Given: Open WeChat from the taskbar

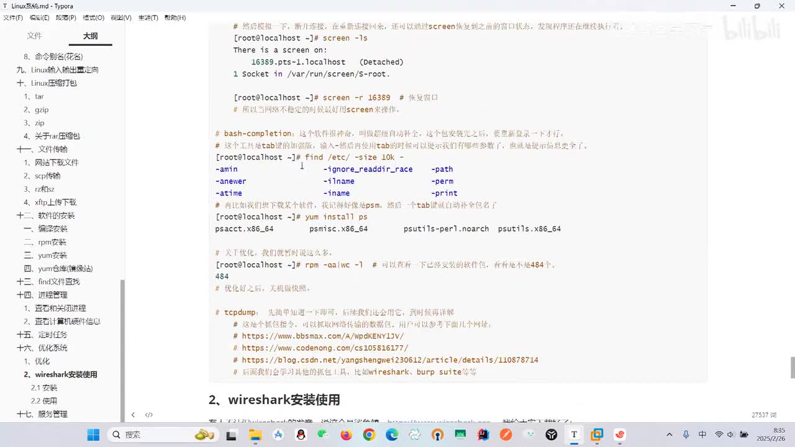Looking at the screenshot, I should pos(323,435).
